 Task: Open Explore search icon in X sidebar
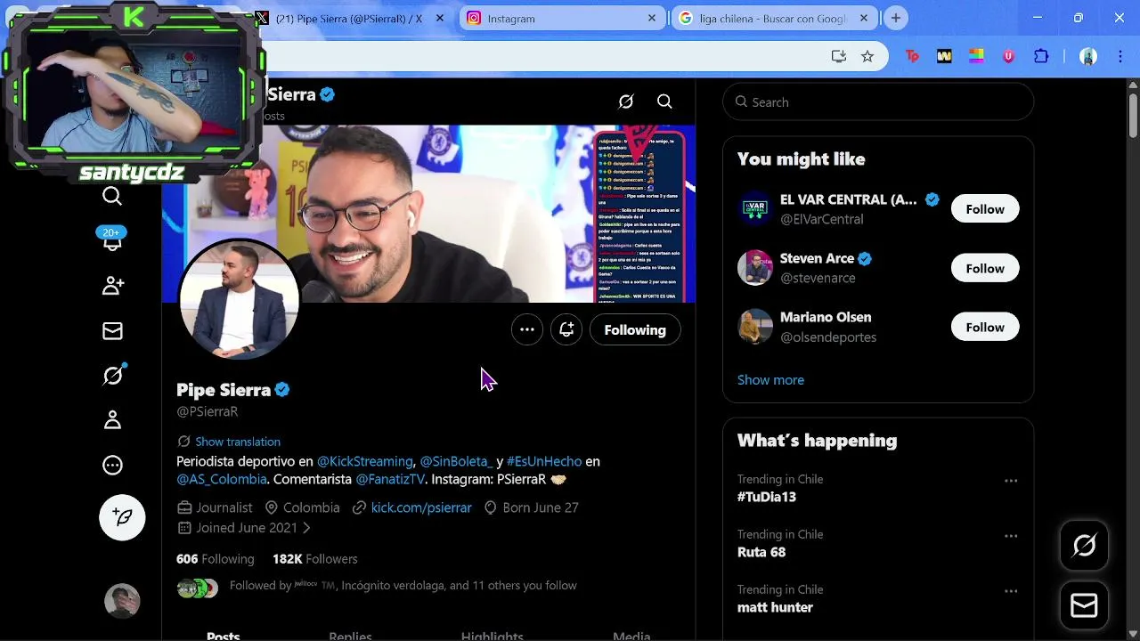coord(112,196)
